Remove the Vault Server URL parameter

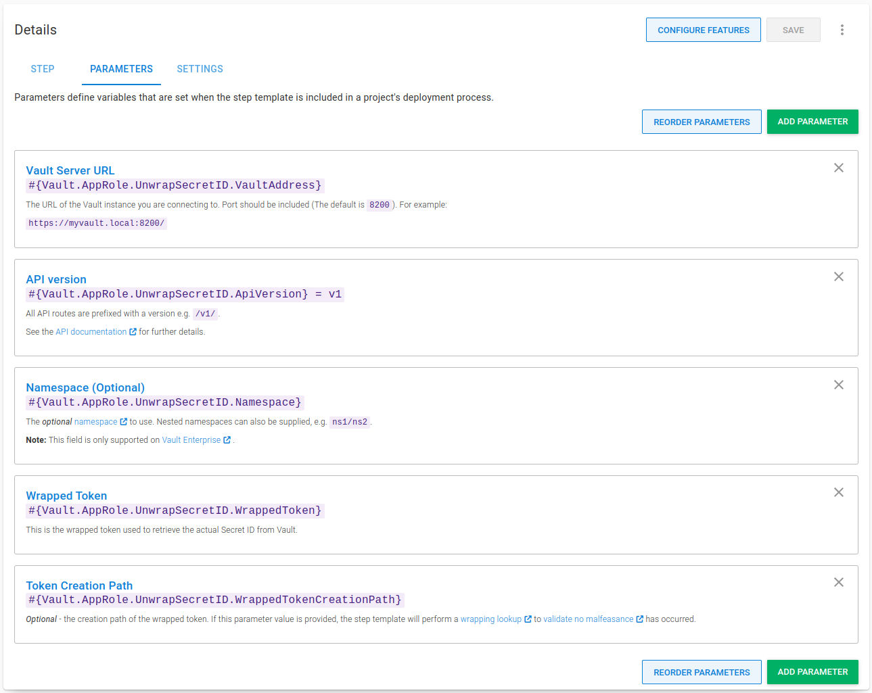pyautogui.click(x=838, y=168)
